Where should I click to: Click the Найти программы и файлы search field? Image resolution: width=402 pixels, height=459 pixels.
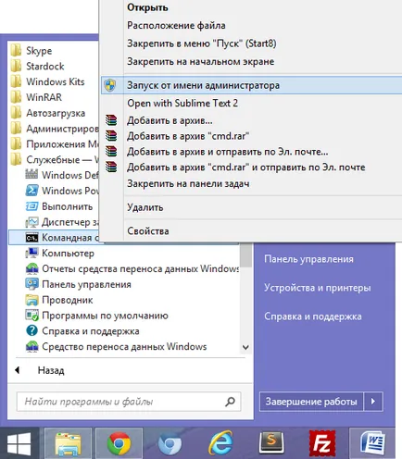tap(129, 402)
